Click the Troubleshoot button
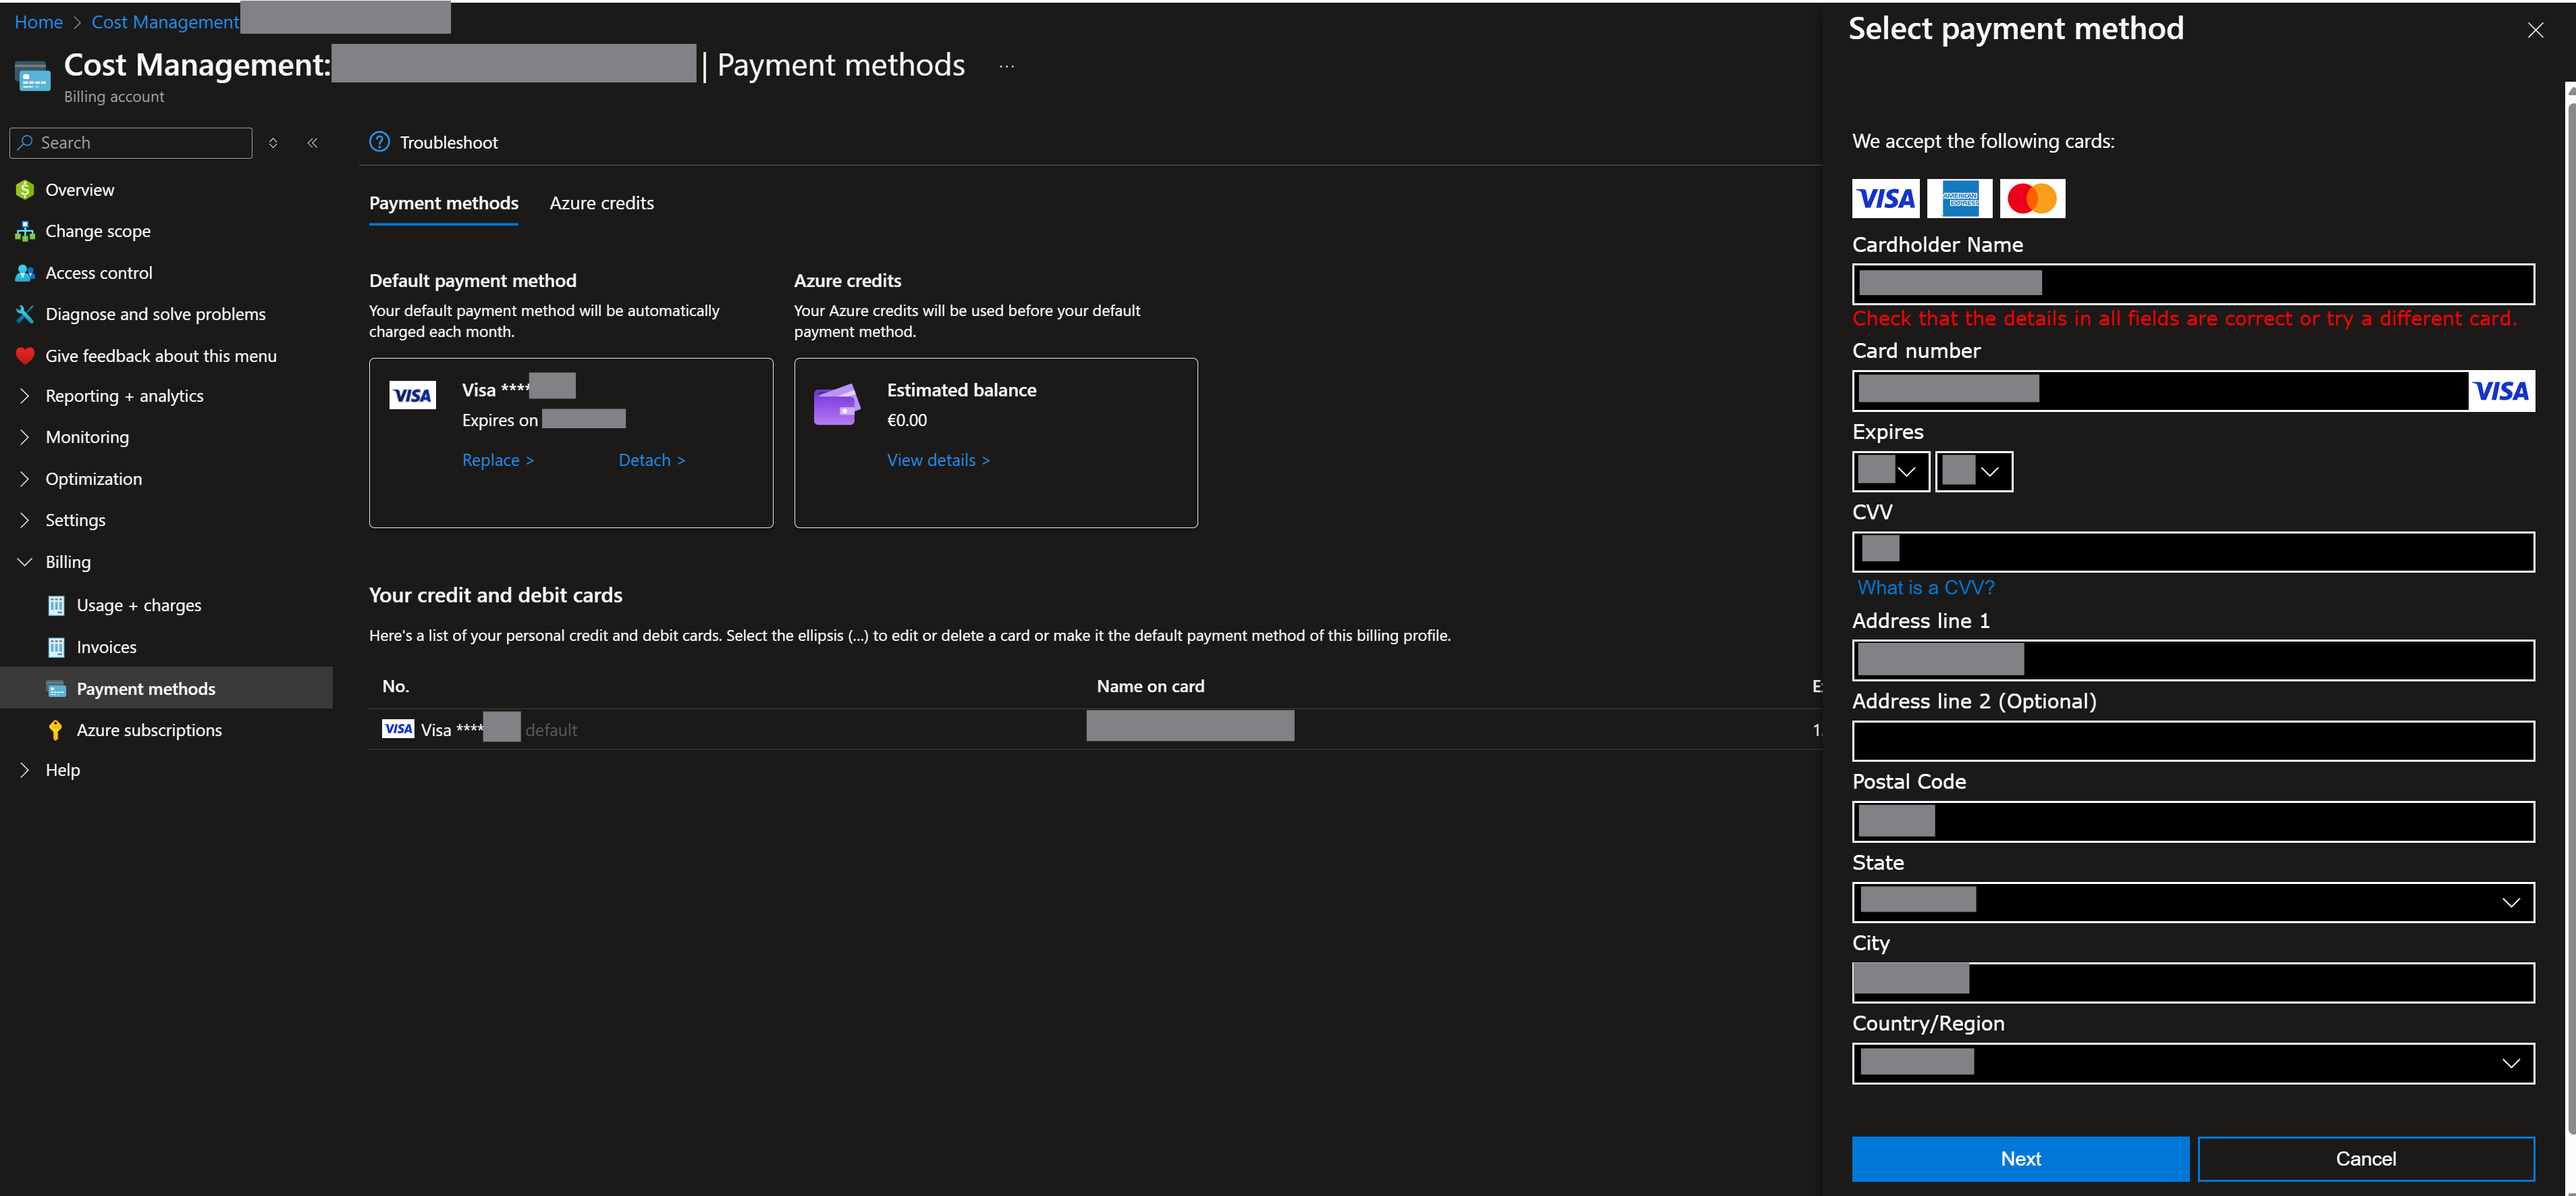Screen dimensions: 2576x1196 tap(434, 142)
